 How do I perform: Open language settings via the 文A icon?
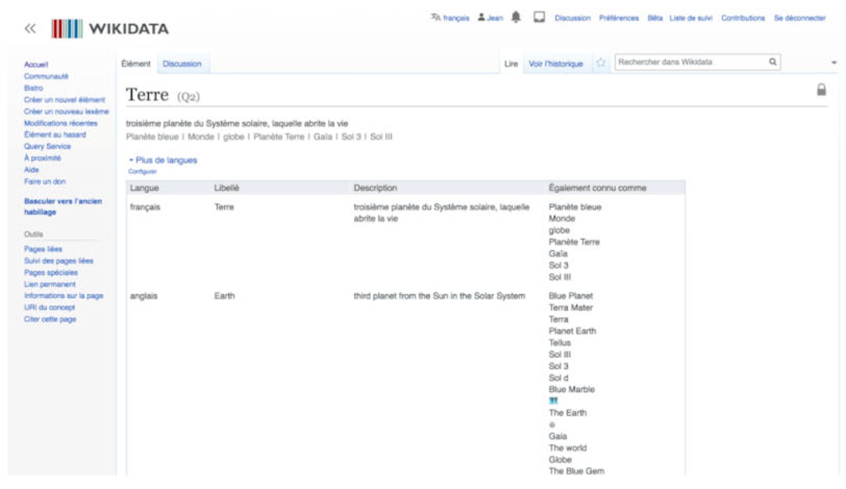(x=435, y=18)
